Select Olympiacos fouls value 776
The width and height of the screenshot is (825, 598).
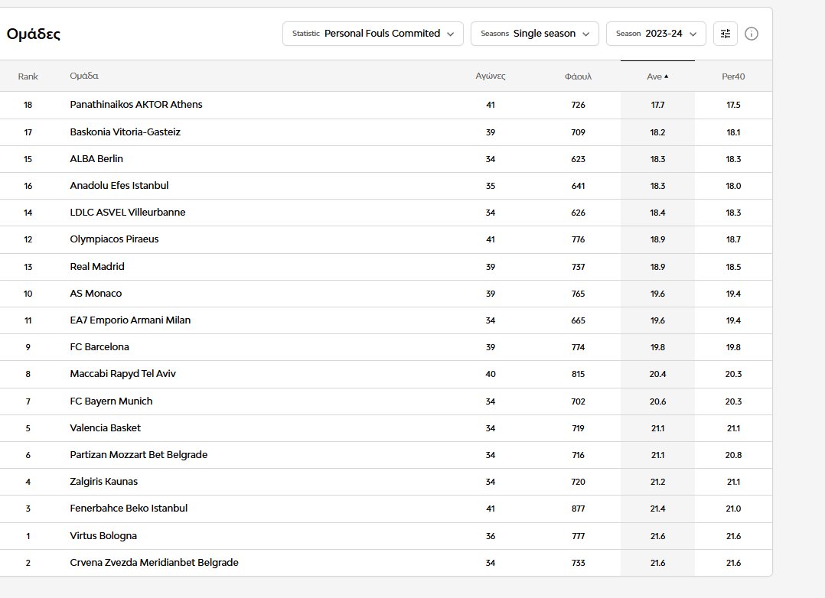pyautogui.click(x=578, y=239)
